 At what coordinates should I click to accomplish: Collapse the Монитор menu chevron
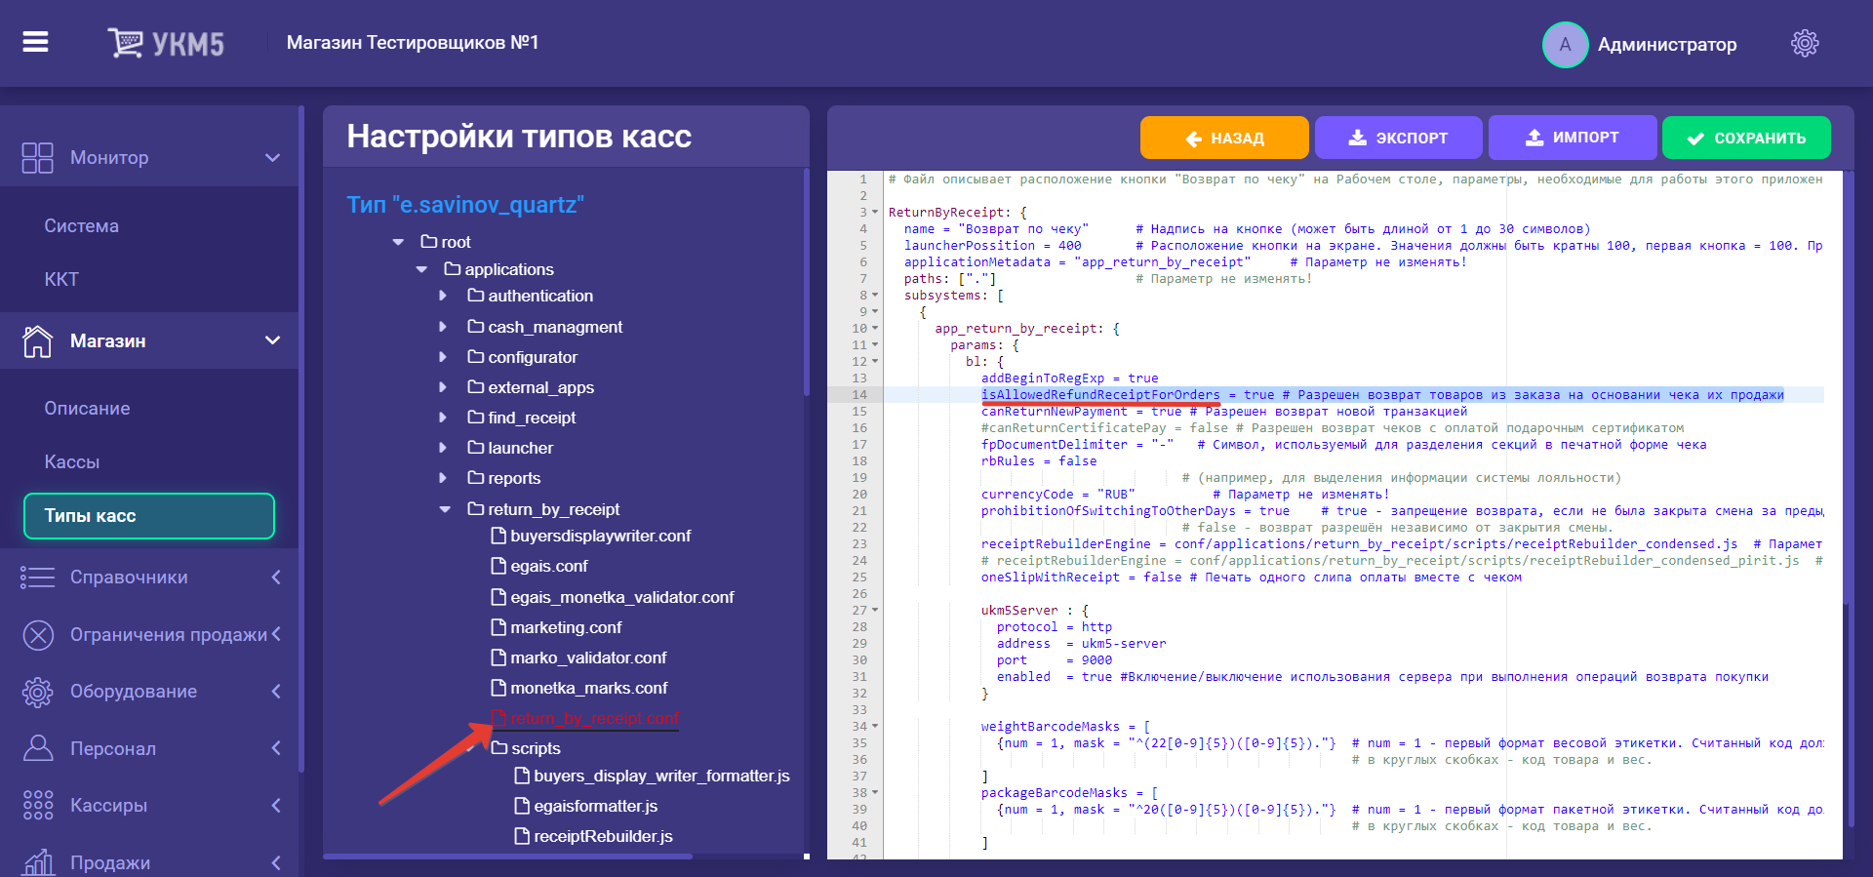click(273, 158)
